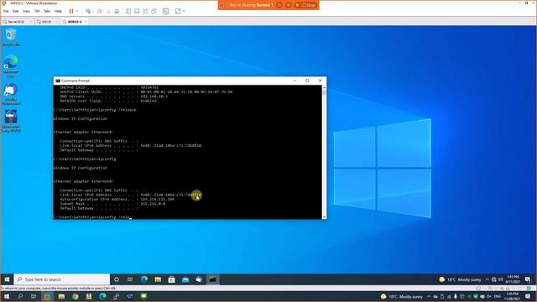
Task: Click the orange Suspend/Pause VM button
Action: [x=71, y=11]
